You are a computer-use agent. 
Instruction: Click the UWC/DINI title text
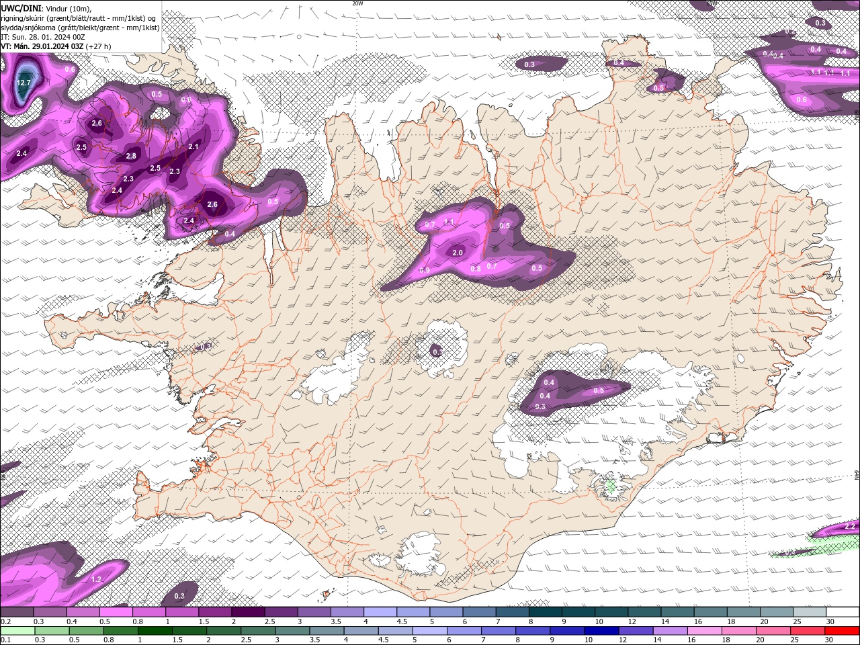[x=21, y=8]
